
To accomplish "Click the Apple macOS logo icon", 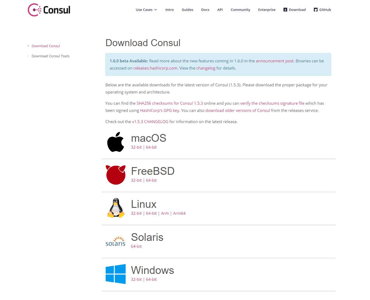I will pos(116,142).
